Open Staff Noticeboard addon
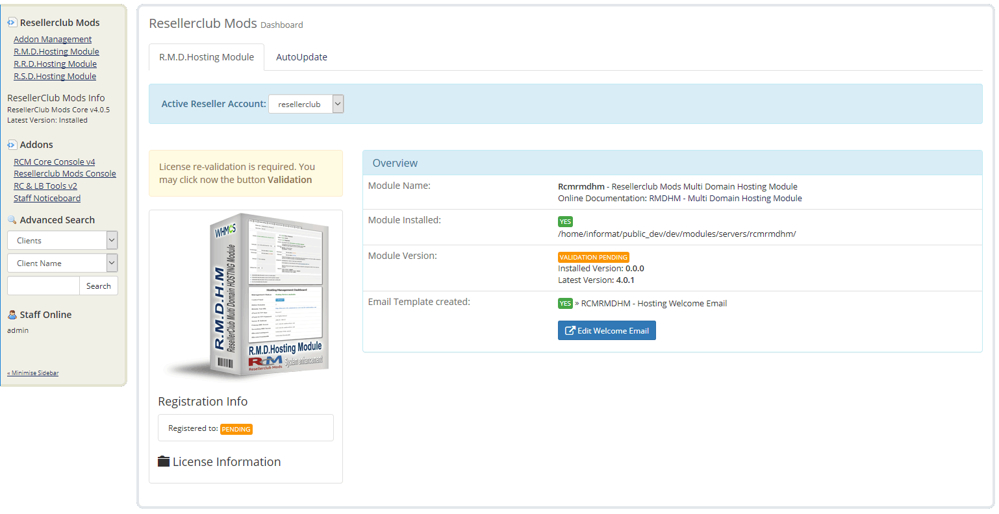 pyautogui.click(x=47, y=199)
